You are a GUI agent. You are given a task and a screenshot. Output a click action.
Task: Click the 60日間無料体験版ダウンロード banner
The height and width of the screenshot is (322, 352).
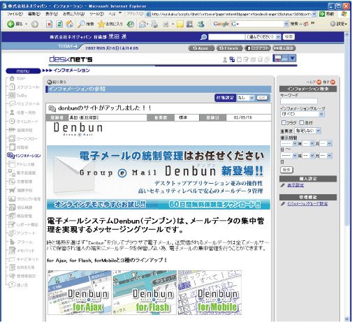click(x=214, y=205)
